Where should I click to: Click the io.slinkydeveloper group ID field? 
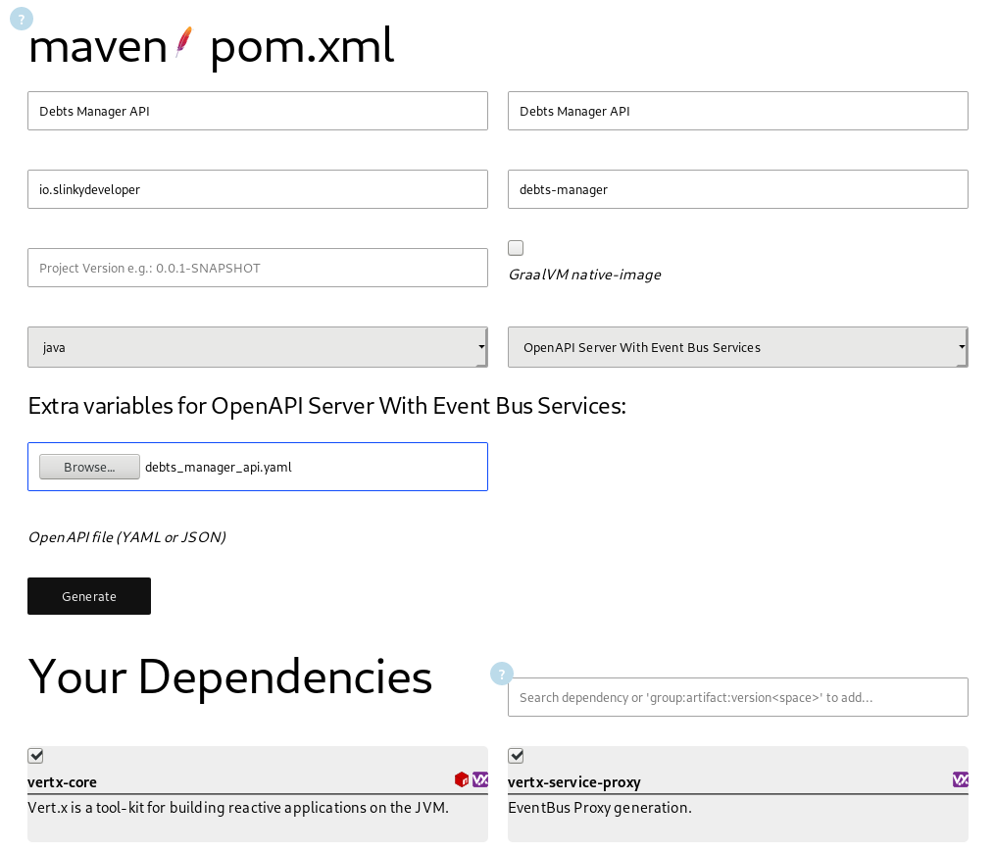click(257, 189)
